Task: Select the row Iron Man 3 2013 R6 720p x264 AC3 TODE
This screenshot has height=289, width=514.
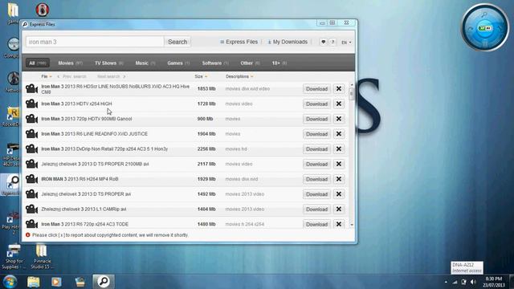Action: pyautogui.click(x=186, y=224)
